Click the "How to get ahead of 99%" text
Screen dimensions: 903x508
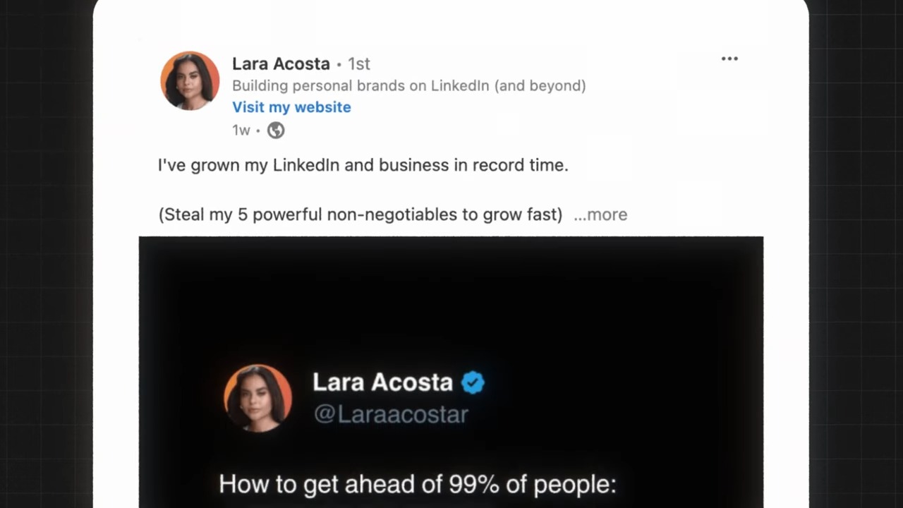[x=417, y=484]
